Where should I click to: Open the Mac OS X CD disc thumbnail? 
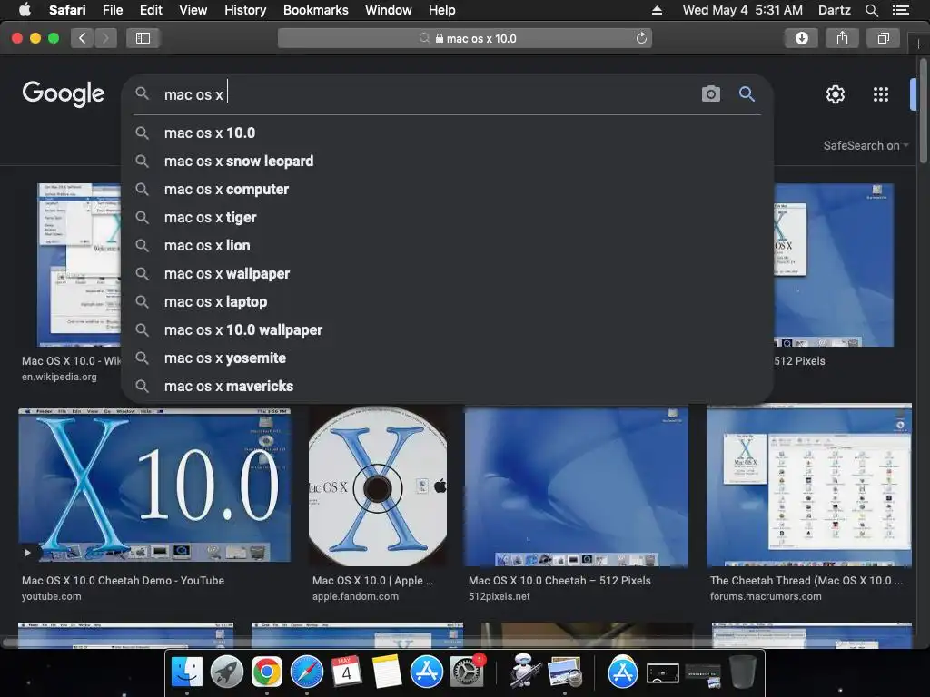click(378, 486)
